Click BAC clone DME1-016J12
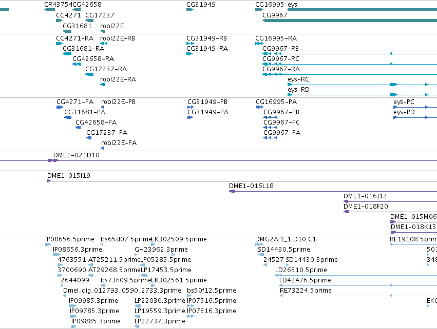Image resolution: width=437 pixels, height=329 pixels. click(365, 196)
